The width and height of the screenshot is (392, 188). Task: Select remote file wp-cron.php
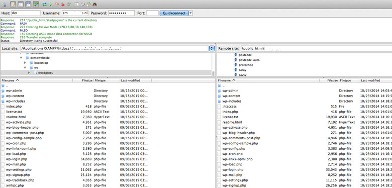tap(233, 154)
